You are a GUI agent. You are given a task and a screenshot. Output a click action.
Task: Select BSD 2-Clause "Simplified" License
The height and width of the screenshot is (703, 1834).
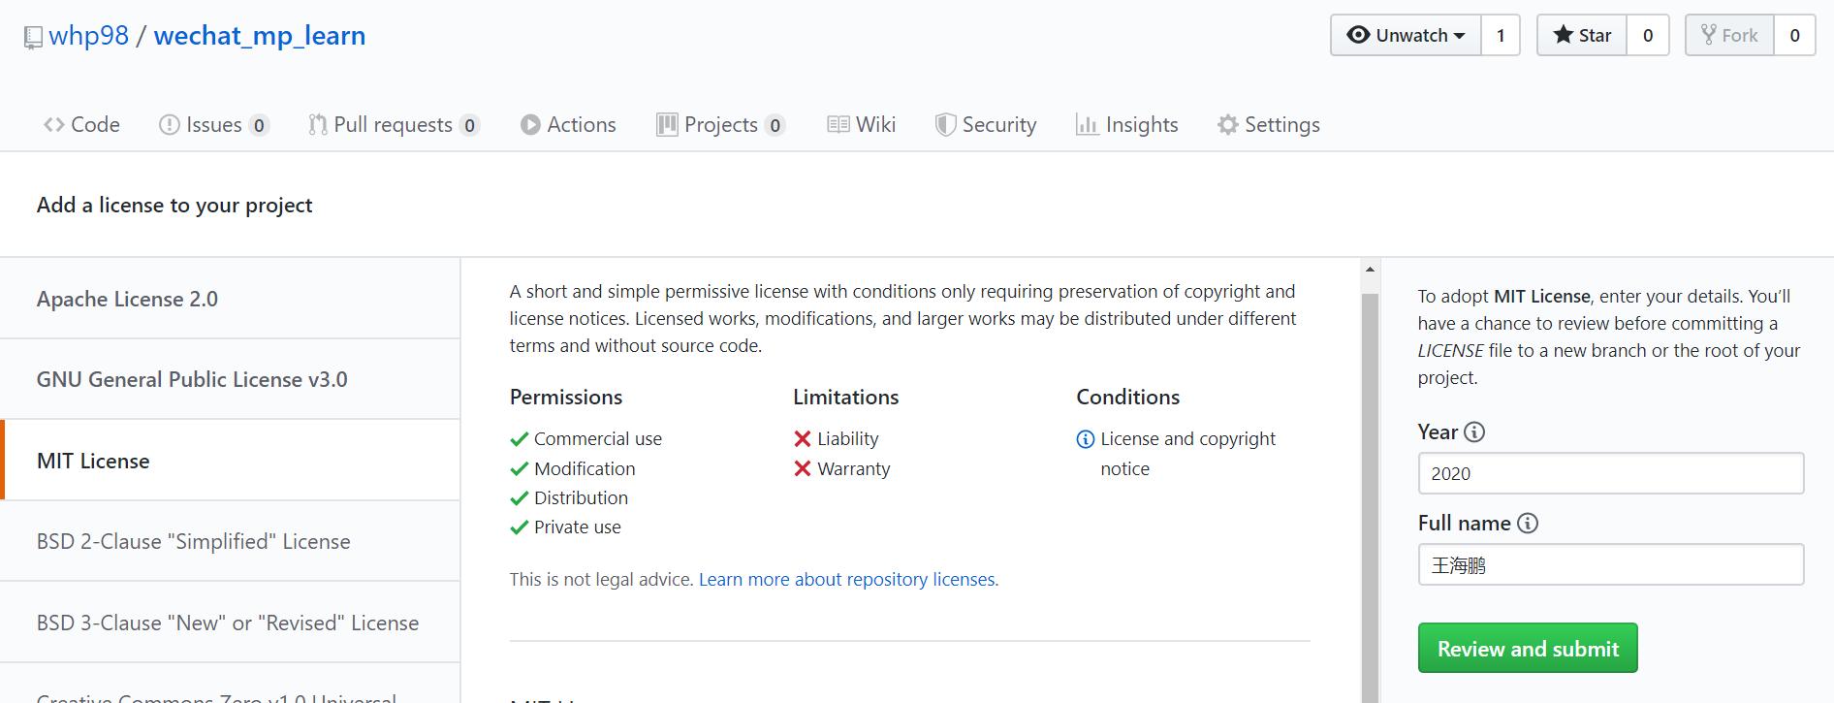(230, 541)
